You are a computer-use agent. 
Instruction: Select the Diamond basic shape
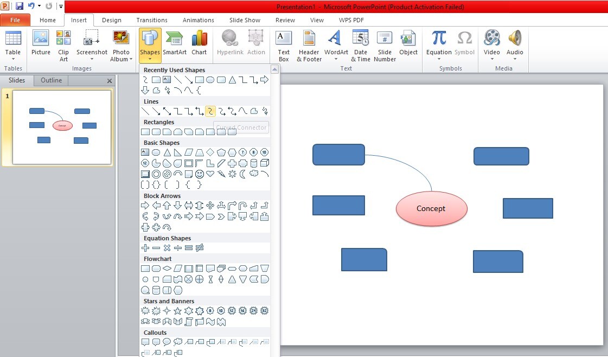pyautogui.click(x=210, y=152)
